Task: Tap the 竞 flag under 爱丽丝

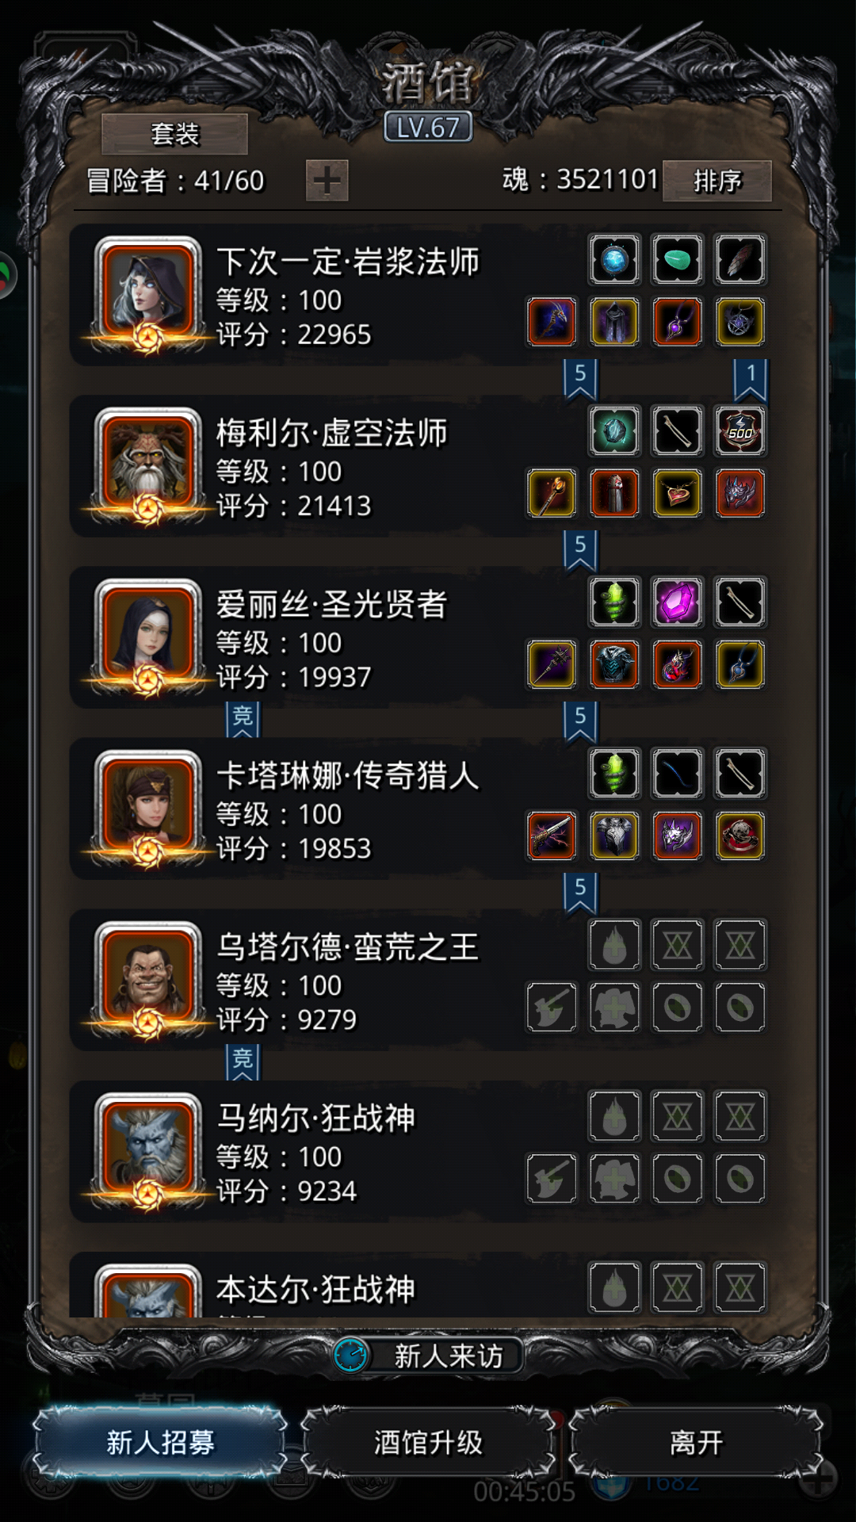Action: [x=243, y=718]
